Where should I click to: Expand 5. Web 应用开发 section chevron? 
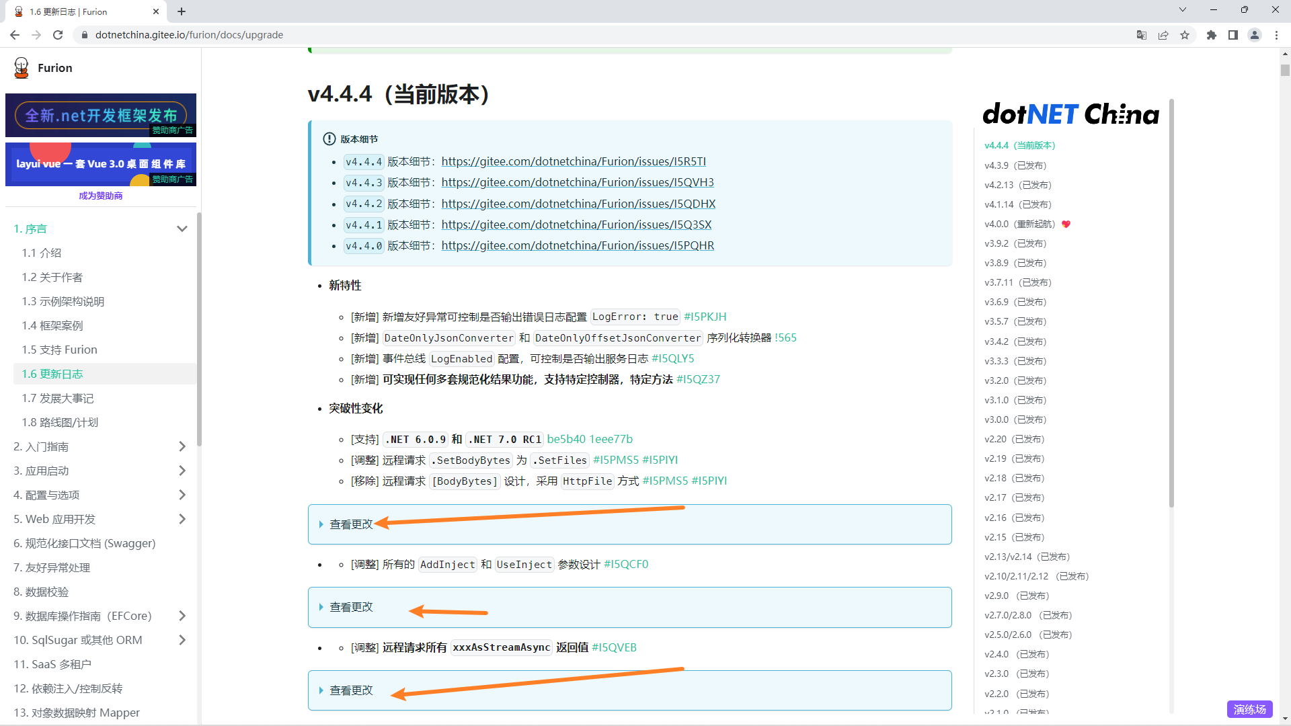pyautogui.click(x=182, y=519)
